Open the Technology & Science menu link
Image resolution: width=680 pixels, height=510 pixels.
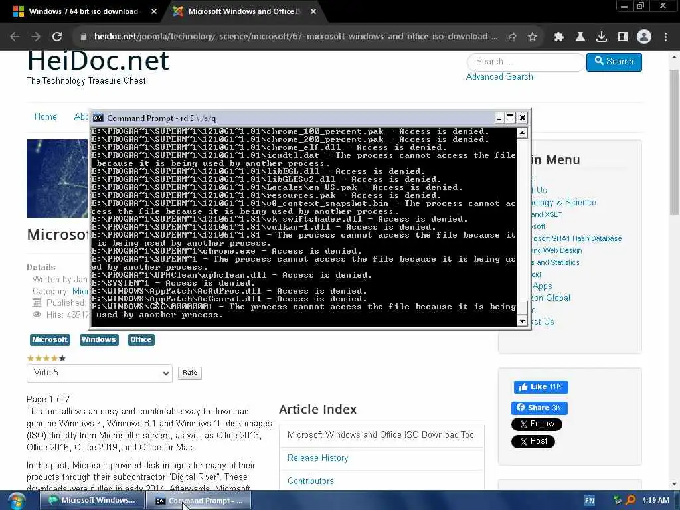(x=564, y=203)
